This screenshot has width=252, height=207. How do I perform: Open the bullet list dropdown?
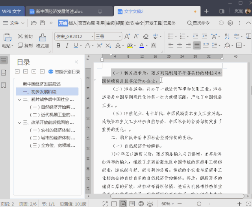click(x=176, y=36)
